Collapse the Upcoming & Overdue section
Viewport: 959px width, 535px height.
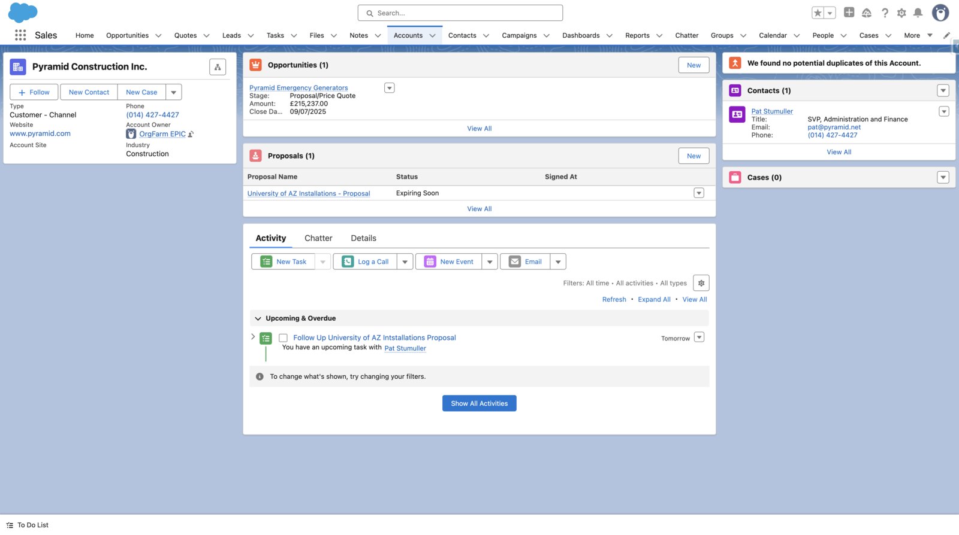(258, 318)
